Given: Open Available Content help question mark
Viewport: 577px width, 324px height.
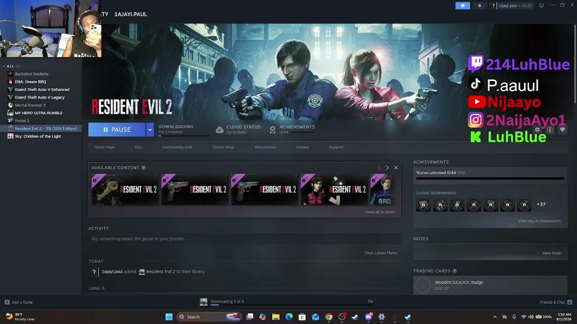Looking at the screenshot, I should coord(143,168).
